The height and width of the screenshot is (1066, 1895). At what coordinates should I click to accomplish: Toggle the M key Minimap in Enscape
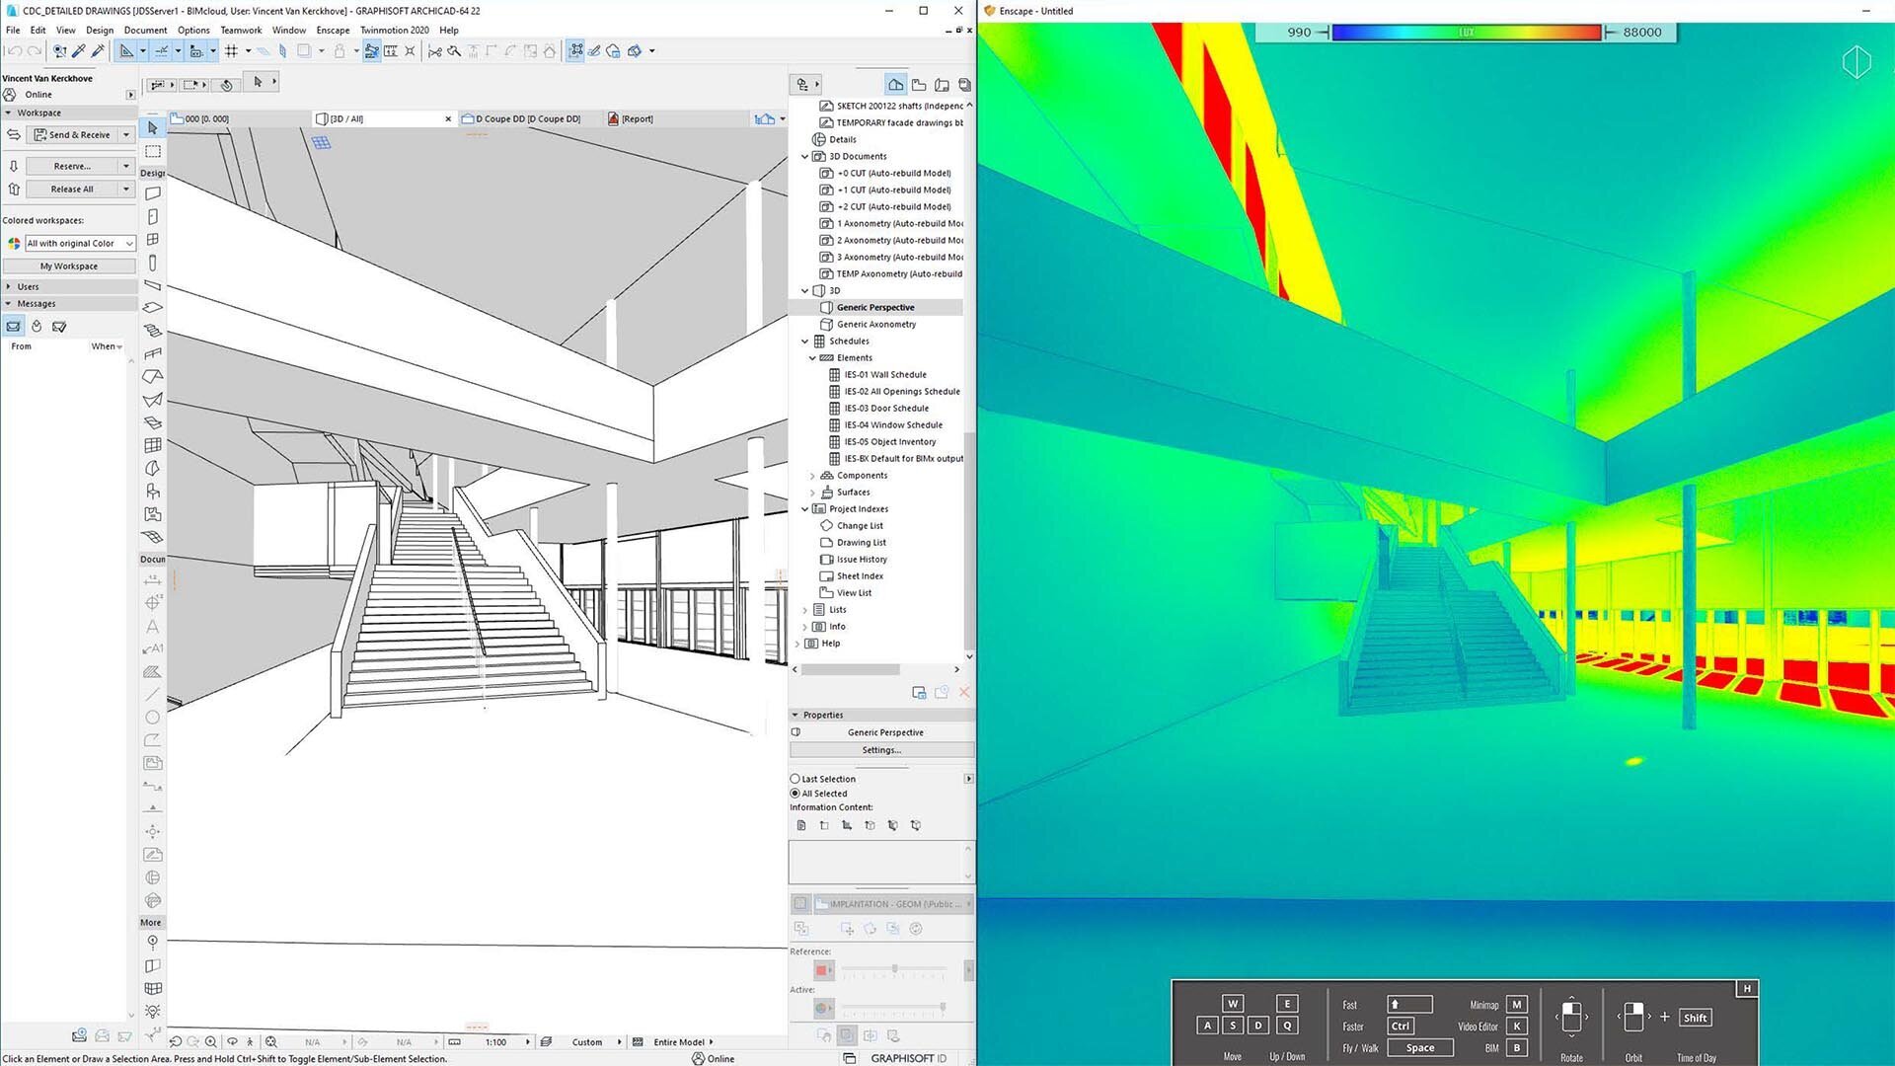pos(1517,1005)
